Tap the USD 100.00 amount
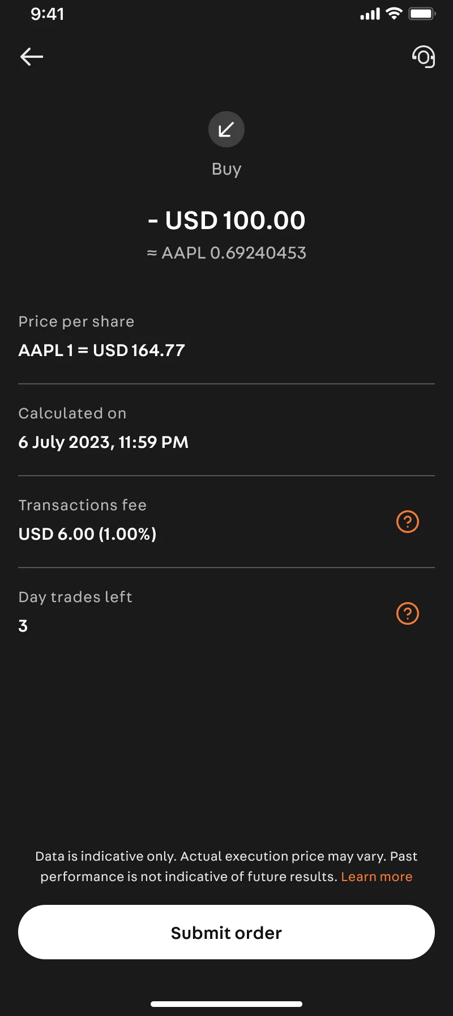Image resolution: width=453 pixels, height=1016 pixels. (x=226, y=221)
